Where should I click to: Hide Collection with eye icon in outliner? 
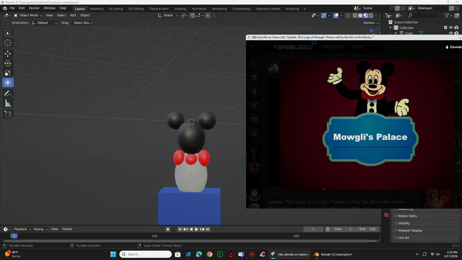[451, 28]
